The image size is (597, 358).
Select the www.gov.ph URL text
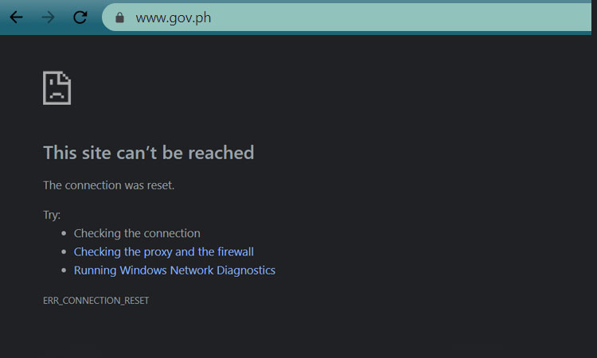point(173,18)
